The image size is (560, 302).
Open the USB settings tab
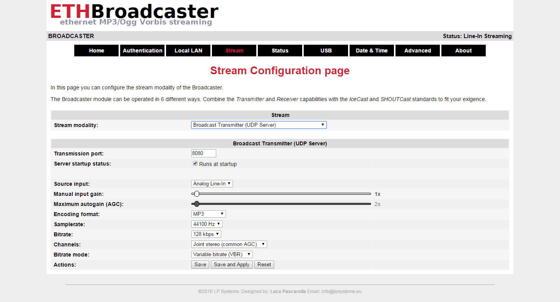[x=326, y=51]
